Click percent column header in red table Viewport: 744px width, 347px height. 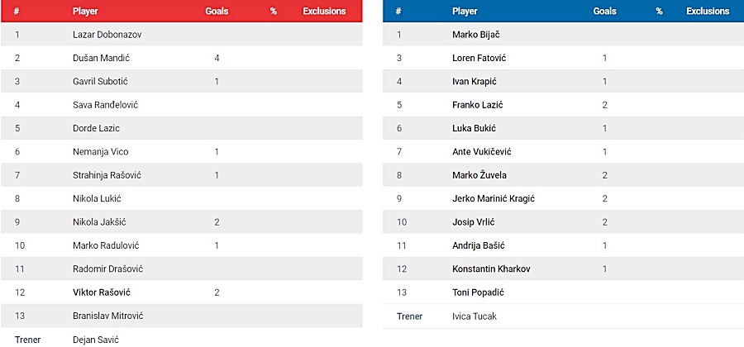click(274, 12)
